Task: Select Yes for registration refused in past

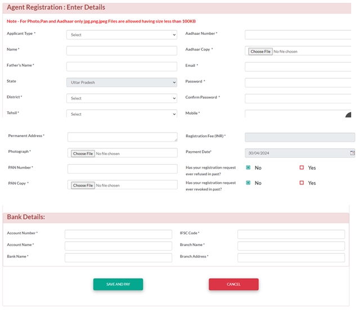Action: [302, 167]
